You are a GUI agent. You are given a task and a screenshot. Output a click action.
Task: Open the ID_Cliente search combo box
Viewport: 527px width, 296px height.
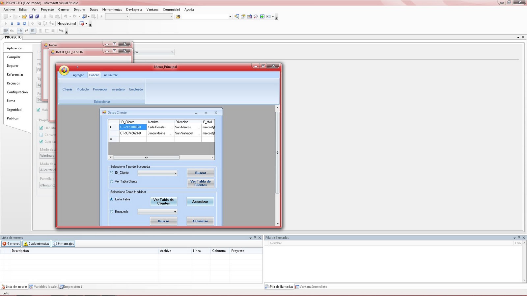point(157,173)
